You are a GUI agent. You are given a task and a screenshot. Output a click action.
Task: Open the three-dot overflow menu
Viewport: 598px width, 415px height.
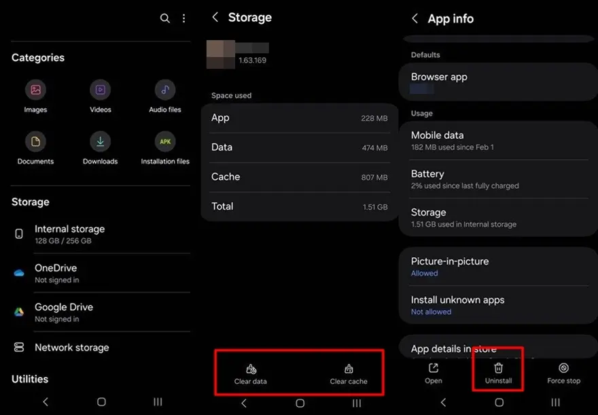click(x=183, y=18)
